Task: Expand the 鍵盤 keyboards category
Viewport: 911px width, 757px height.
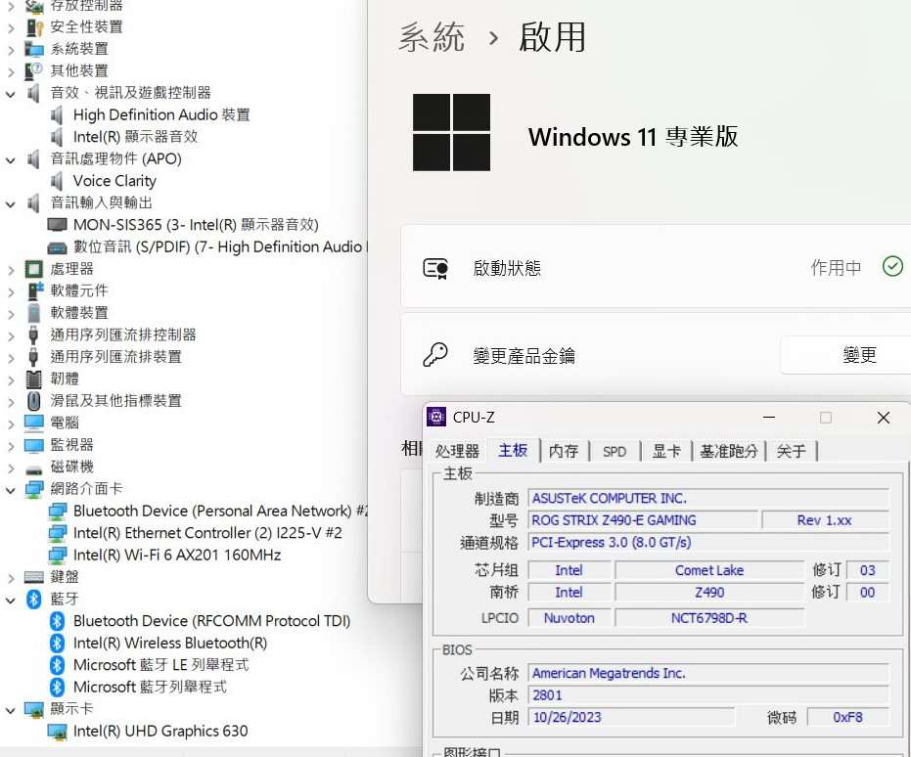Action: point(11,578)
